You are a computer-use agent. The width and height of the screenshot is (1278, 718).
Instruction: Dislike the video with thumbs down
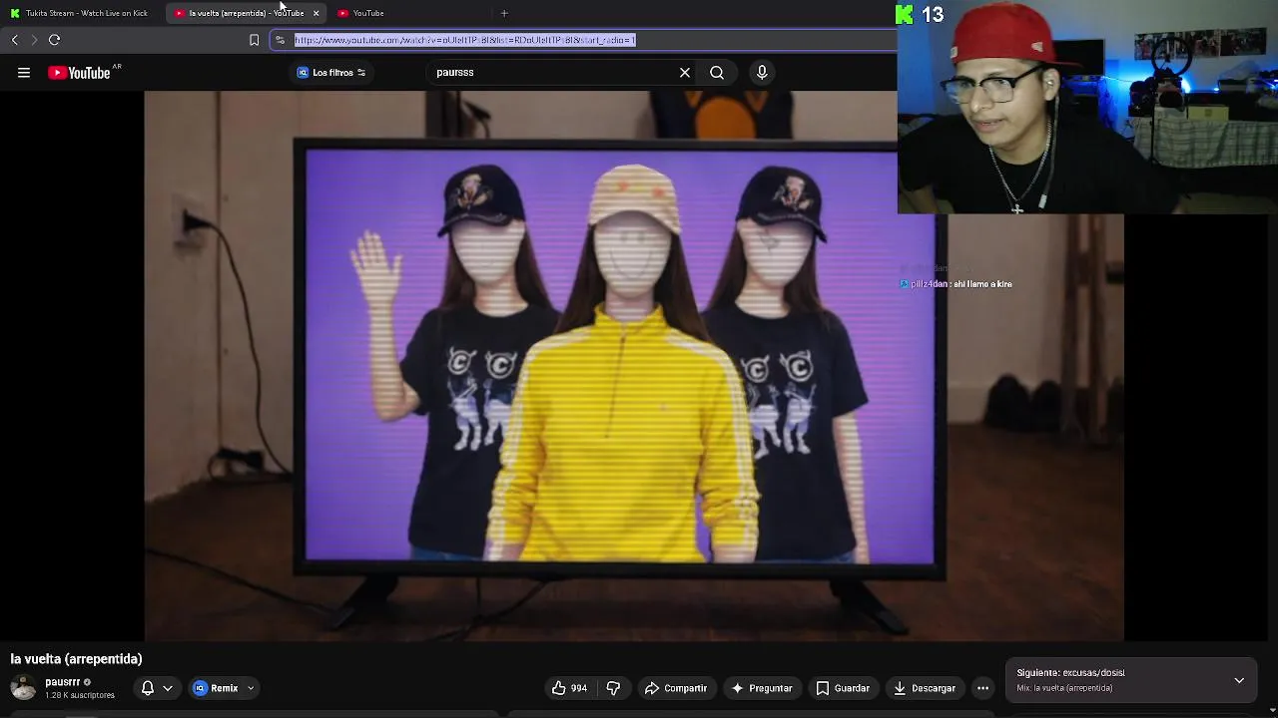[x=613, y=688]
